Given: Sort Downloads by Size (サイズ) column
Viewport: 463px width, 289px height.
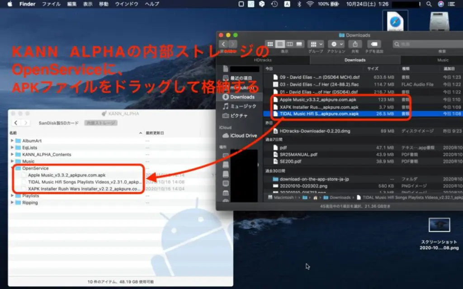Looking at the screenshot, I should (x=373, y=69).
